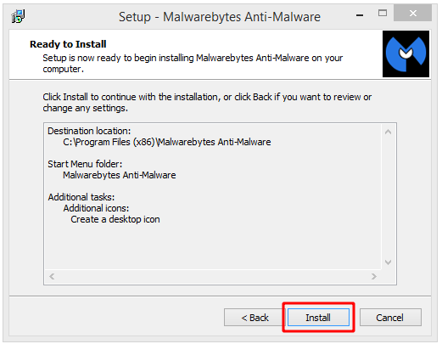
Task: Click the window title 'Setup - Malwarebytes Anti-Malware'
Action: 220,17
